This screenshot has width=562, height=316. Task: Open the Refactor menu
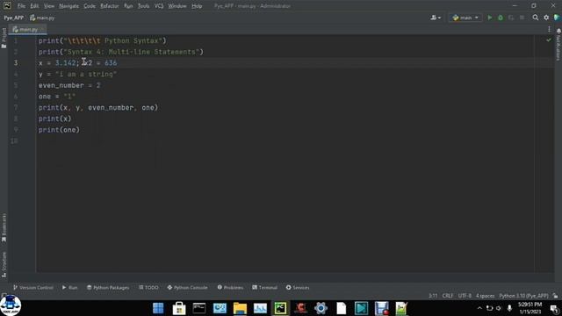pos(109,6)
